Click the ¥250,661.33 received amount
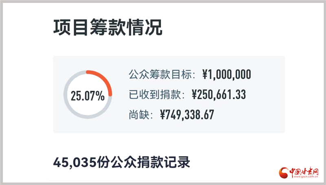326x185 pixels. point(219,95)
